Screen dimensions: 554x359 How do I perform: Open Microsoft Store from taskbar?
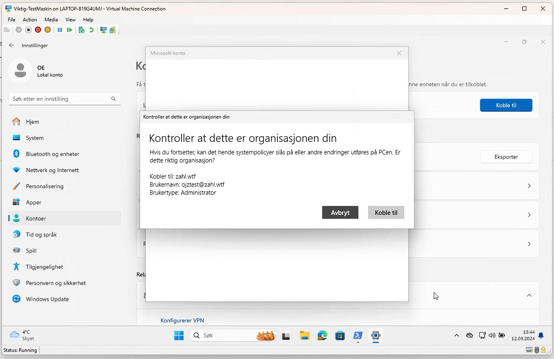click(x=340, y=335)
